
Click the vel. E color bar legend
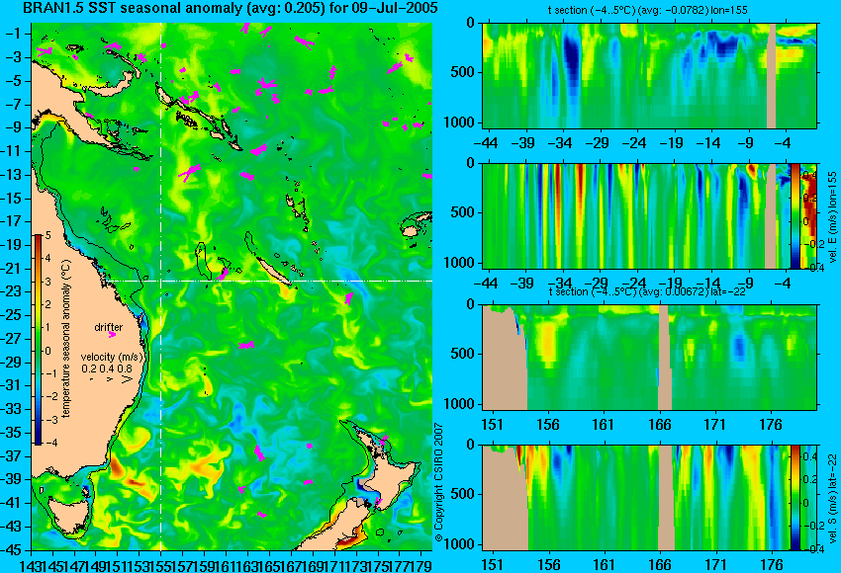794,215
